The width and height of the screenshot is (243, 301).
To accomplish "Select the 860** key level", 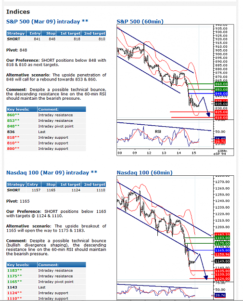I will [13, 115].
